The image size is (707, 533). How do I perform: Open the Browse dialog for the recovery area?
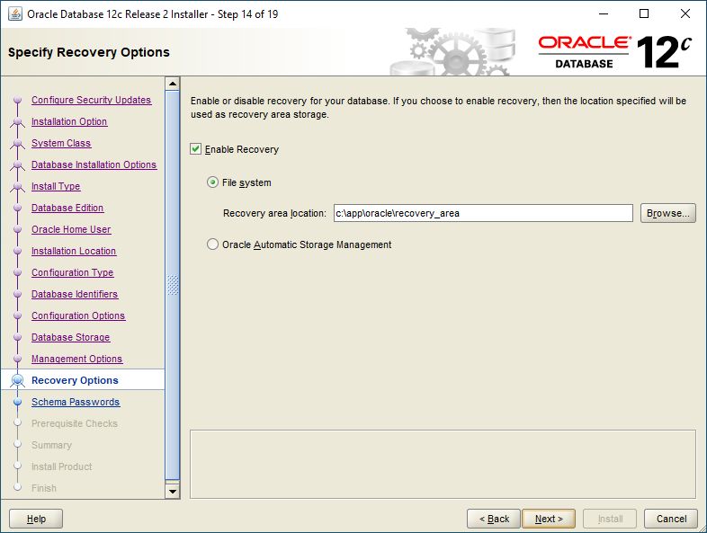click(x=667, y=213)
